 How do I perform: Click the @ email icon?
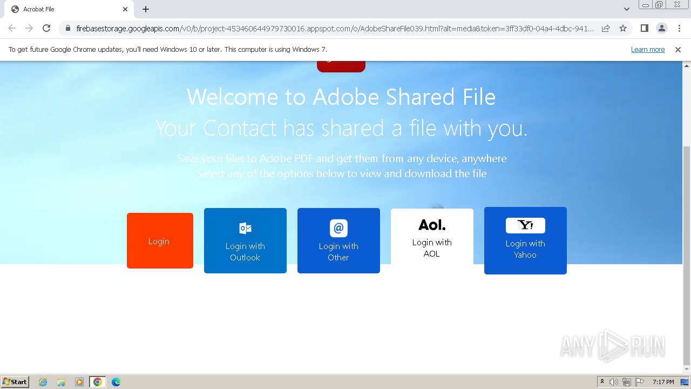pyautogui.click(x=338, y=228)
